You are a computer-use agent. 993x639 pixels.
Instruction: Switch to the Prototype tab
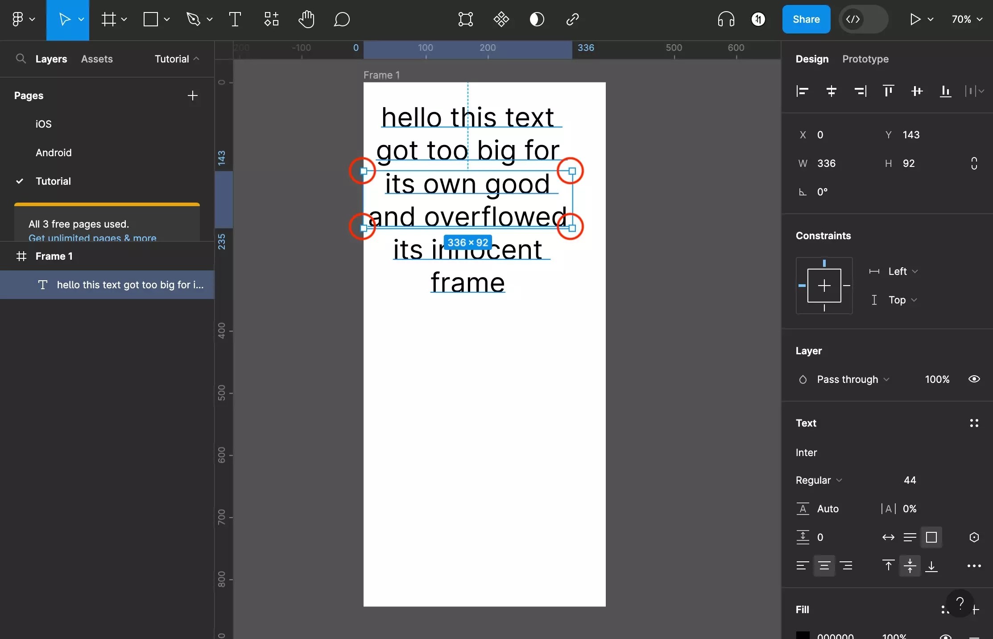(865, 58)
